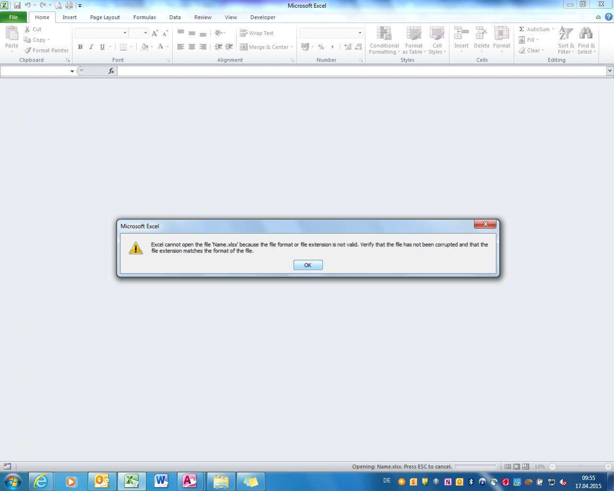Image resolution: width=614 pixels, height=491 pixels.
Task: Toggle Bold formatting
Action: point(80,47)
